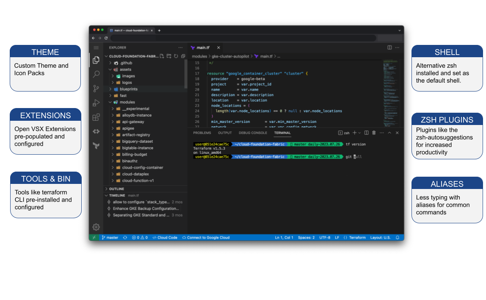
Task: Switch to the OUTPUT tab
Action: click(x=225, y=133)
